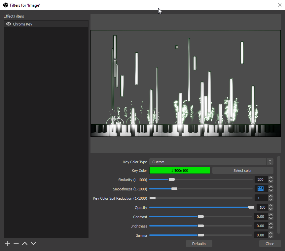Click the Effect Filters heading text
Screen dimensions: 285x251
[14, 16]
